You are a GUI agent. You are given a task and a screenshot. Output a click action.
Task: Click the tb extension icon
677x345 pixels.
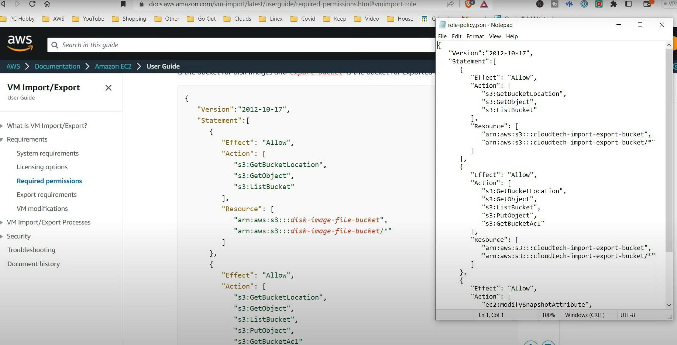[x=554, y=4]
